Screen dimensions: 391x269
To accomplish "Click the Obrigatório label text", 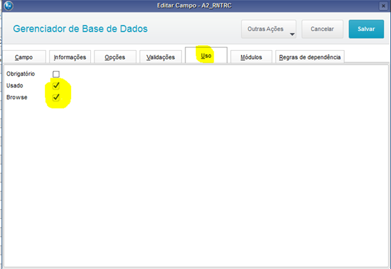I will coord(21,74).
